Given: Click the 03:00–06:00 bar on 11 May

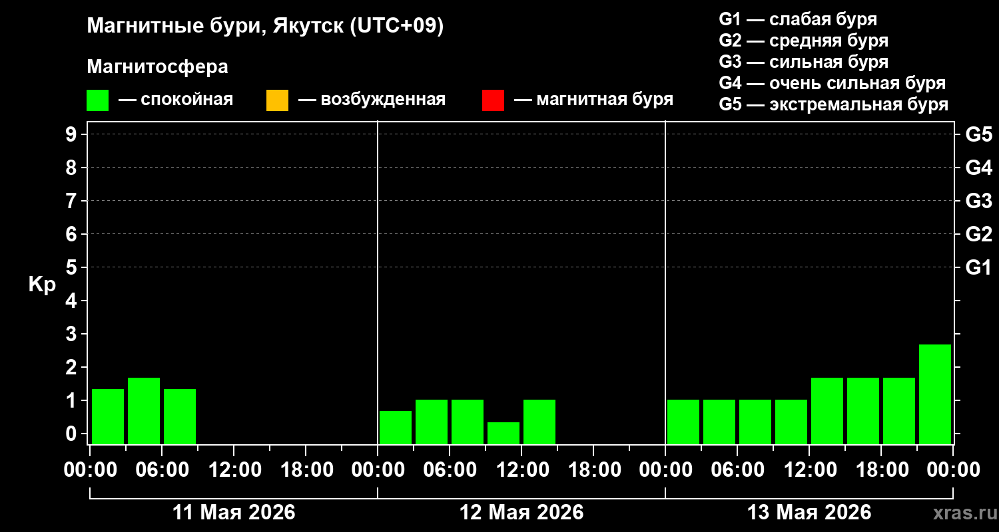Looking at the screenshot, I should (x=144, y=411).
